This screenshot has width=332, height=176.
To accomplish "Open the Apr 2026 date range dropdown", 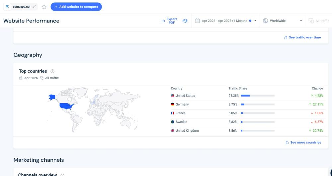I will [x=226, y=21].
